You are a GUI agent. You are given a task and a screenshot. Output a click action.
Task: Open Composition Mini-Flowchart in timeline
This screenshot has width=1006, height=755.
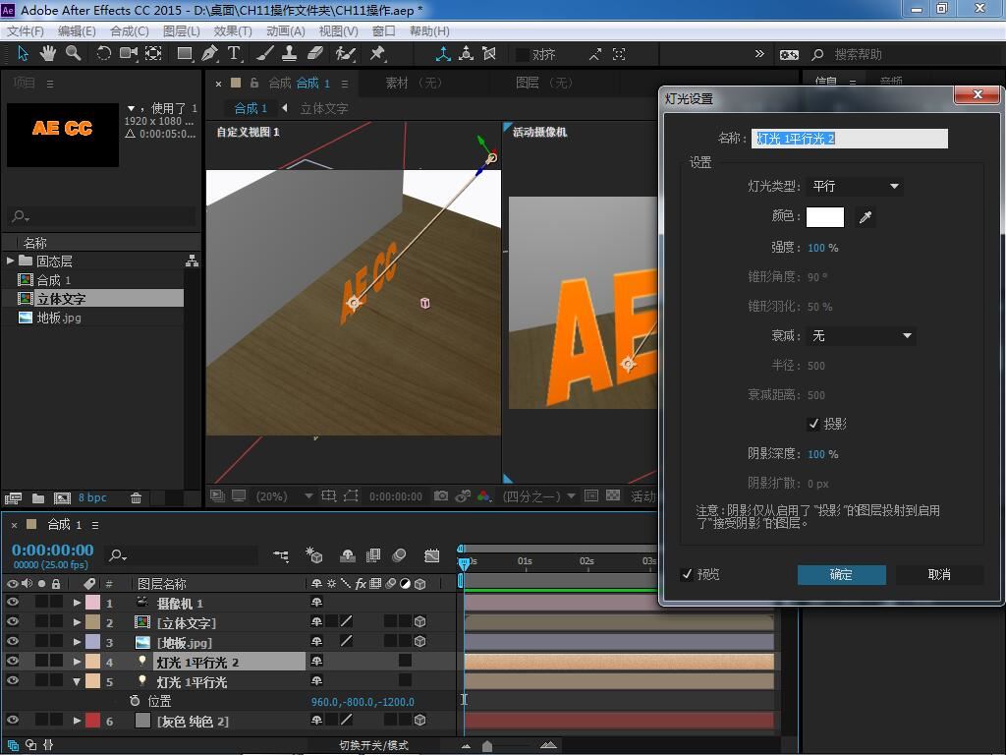coord(281,555)
